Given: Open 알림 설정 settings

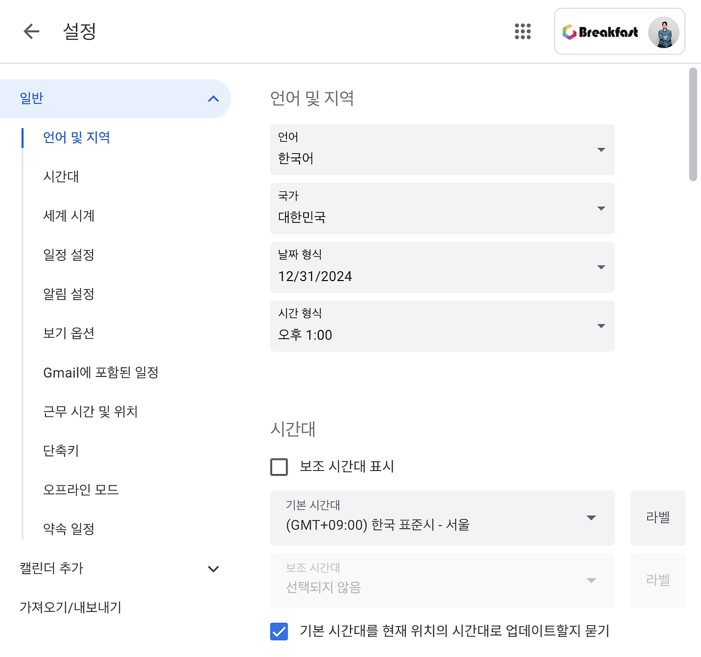Looking at the screenshot, I should tap(68, 294).
